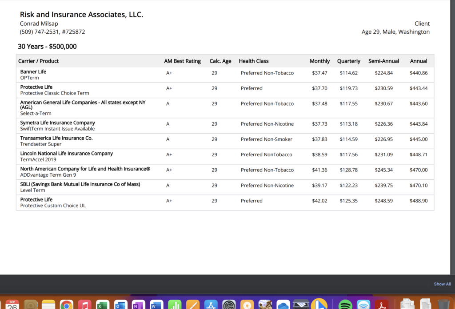Image resolution: width=455 pixels, height=309 pixels.
Task: Click the Health Class column header
Action: [x=254, y=61]
